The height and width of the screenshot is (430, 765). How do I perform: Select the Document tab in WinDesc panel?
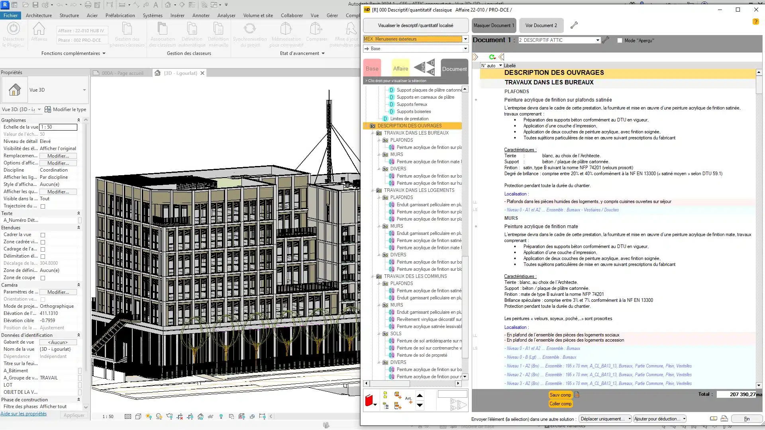click(454, 68)
